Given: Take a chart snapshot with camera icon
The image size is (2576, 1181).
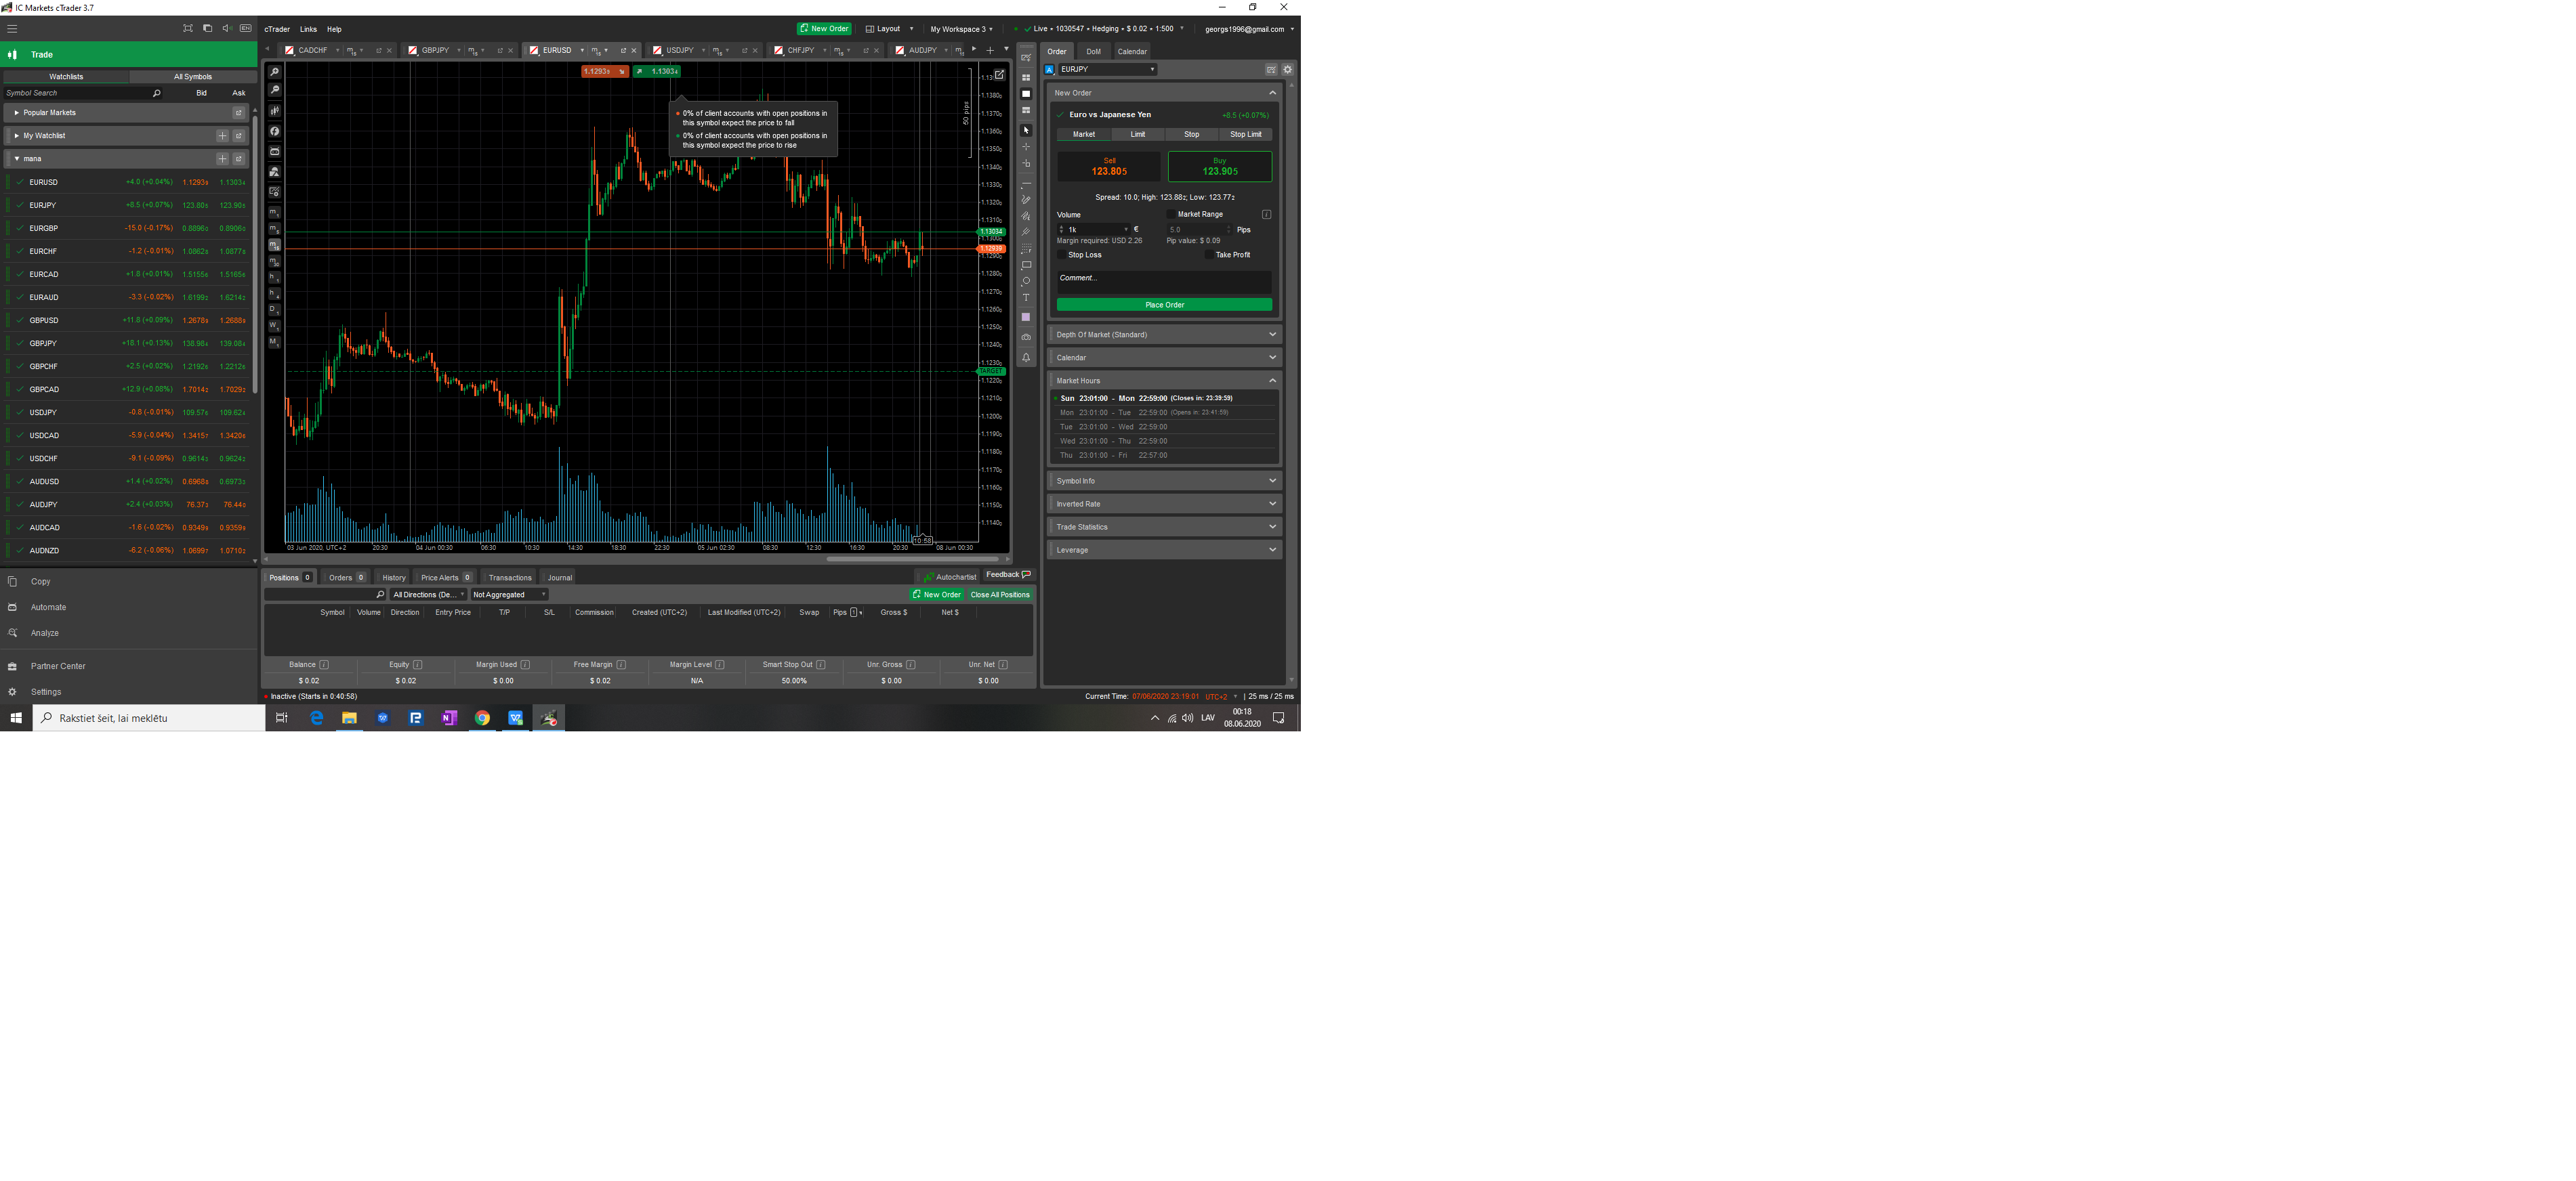Looking at the screenshot, I should pyautogui.click(x=1025, y=338).
